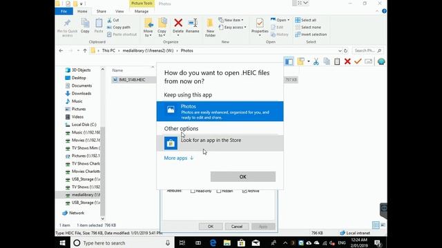Switch to the Manage tab
The width and height of the screenshot is (442, 248).
tap(142, 11)
